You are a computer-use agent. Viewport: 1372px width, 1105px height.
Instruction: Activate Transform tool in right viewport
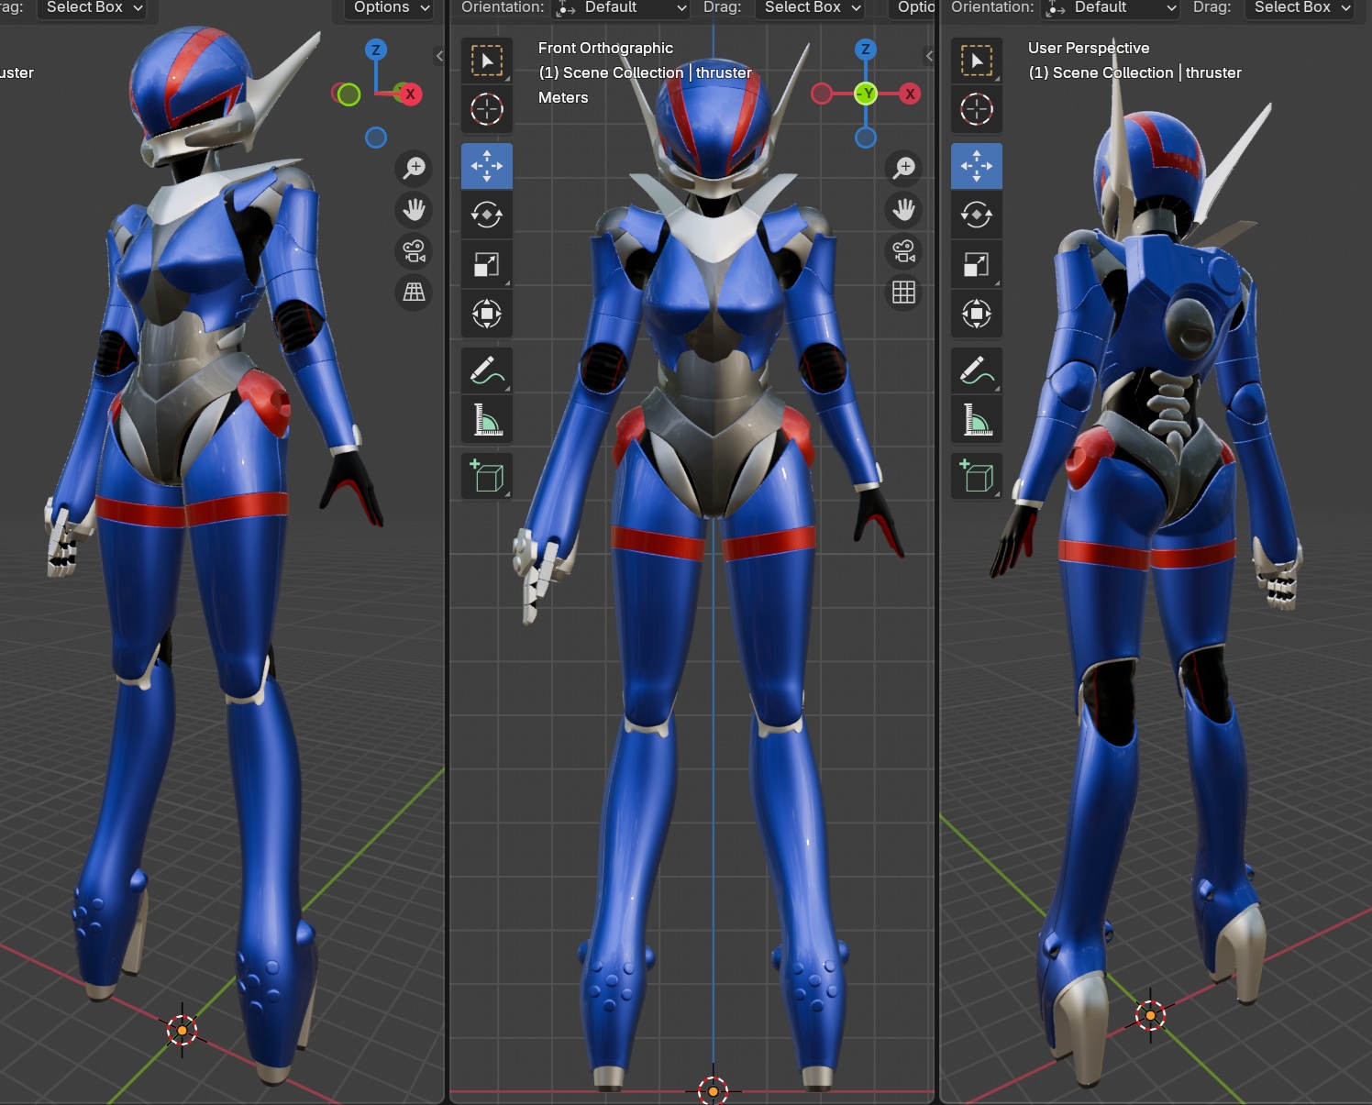pos(977,314)
